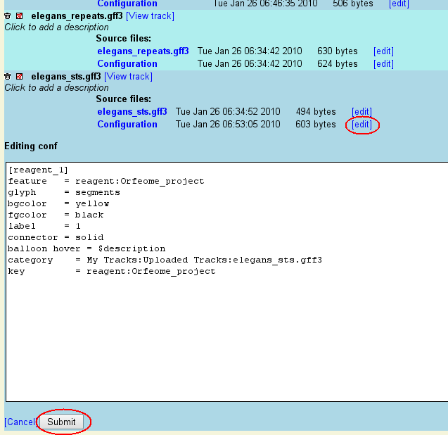Click trash icon for elegans_repeats.gff3 track
Screen dimensions: 448x435
(x=8, y=15)
